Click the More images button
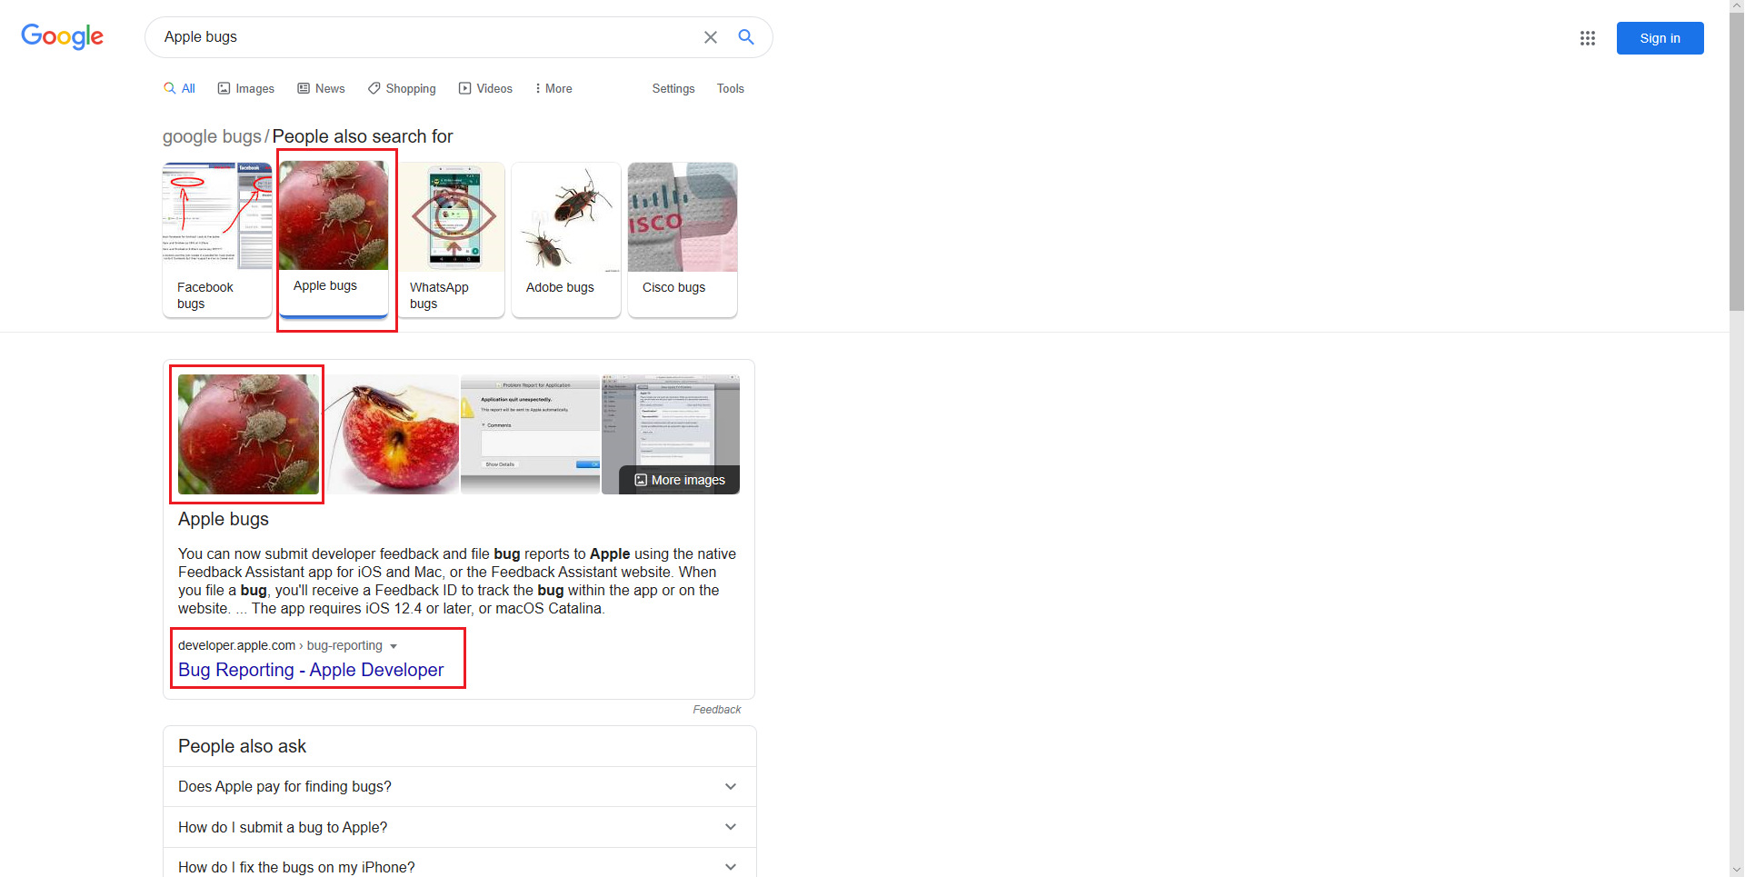Screen dimensions: 1745x877 click(680, 480)
